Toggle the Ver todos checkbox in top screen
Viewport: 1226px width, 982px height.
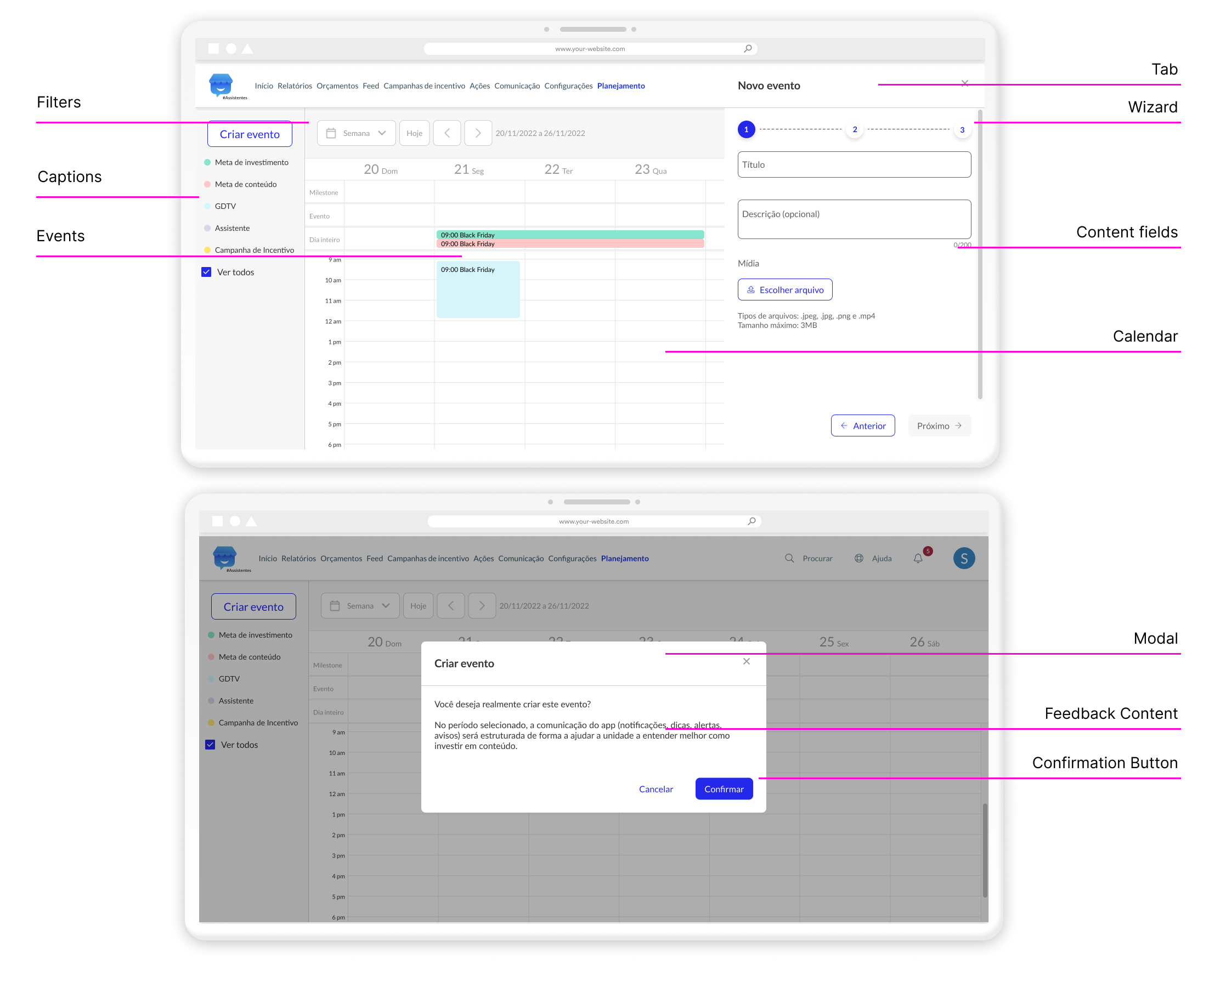[206, 272]
